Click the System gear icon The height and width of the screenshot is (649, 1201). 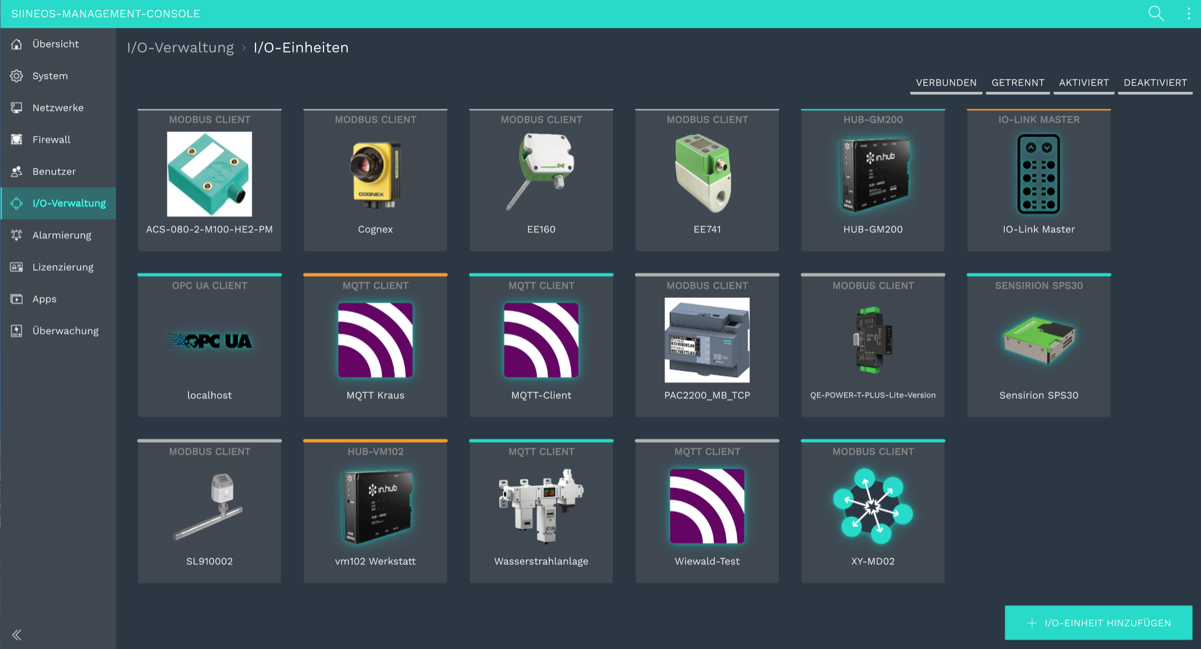pos(17,76)
